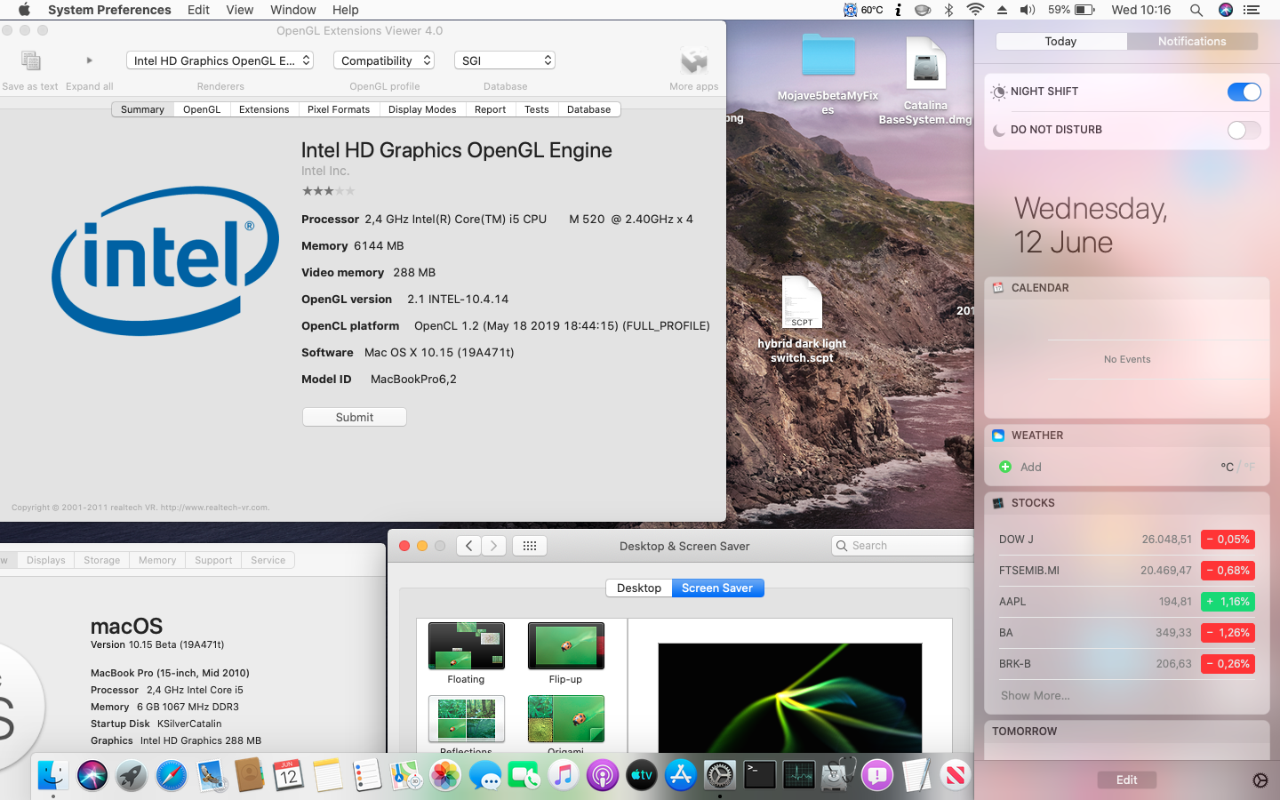Open the Renderers dropdown

(x=220, y=60)
